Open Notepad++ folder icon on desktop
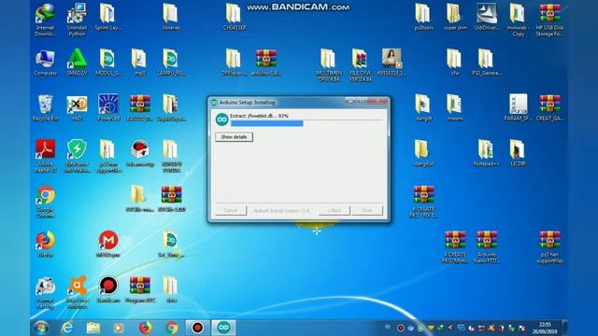 click(487, 153)
